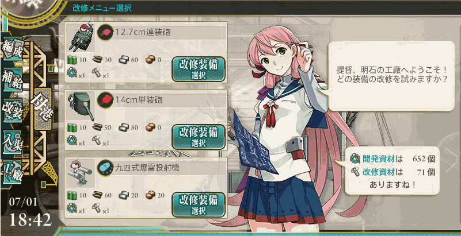The image size is (461, 236).
Task: Select 改修装備 for 九四式爆雷投射機
Action: pos(199,204)
